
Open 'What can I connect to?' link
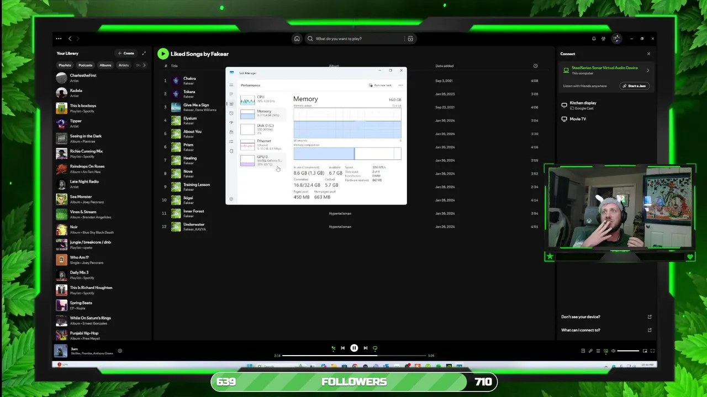coord(606,330)
